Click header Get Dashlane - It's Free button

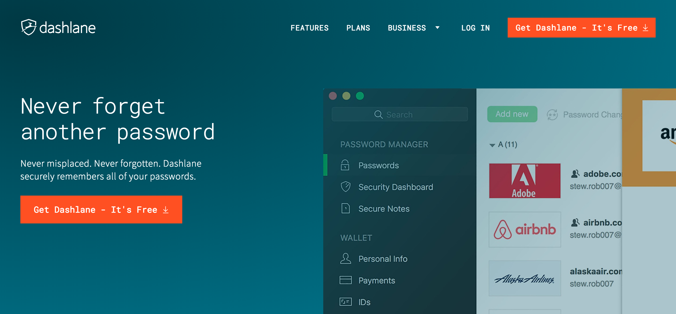coord(581,28)
